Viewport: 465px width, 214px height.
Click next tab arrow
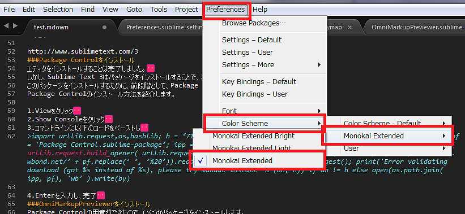click(x=15, y=26)
